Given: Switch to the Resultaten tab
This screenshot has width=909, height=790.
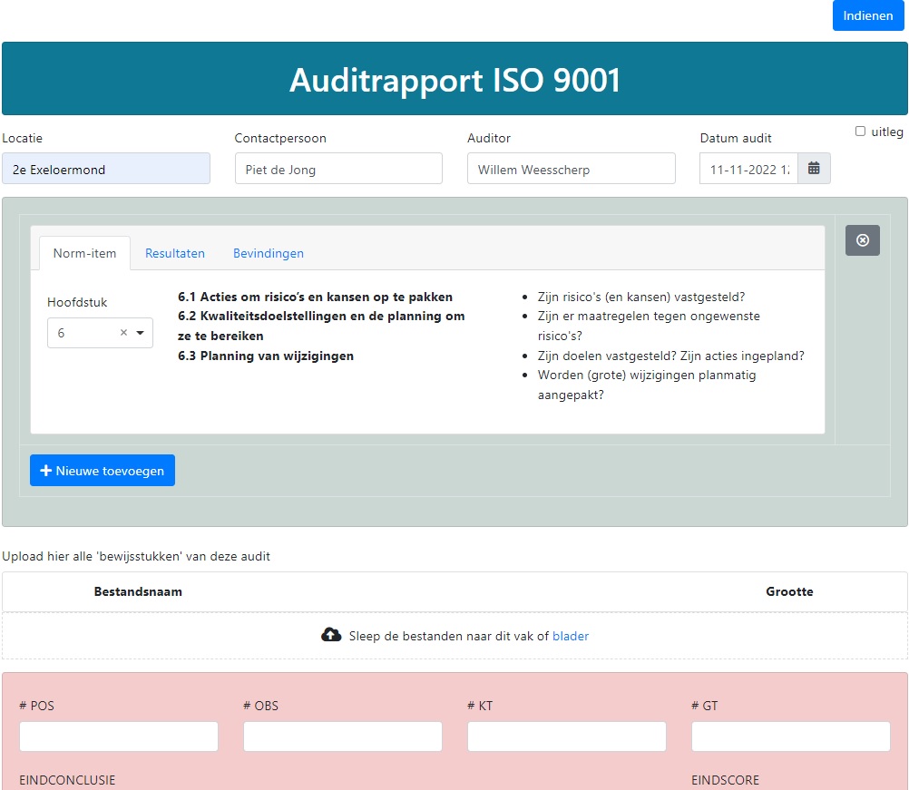Looking at the screenshot, I should pyautogui.click(x=175, y=253).
